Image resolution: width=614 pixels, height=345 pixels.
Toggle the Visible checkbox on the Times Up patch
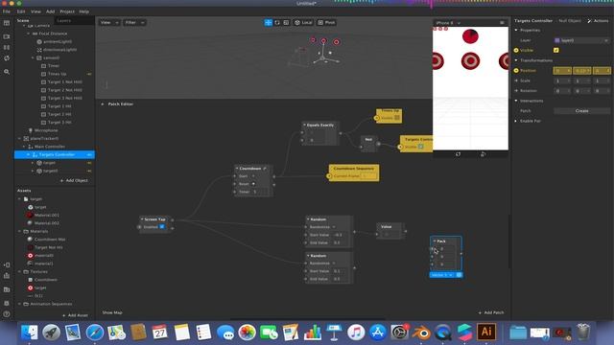click(x=396, y=118)
